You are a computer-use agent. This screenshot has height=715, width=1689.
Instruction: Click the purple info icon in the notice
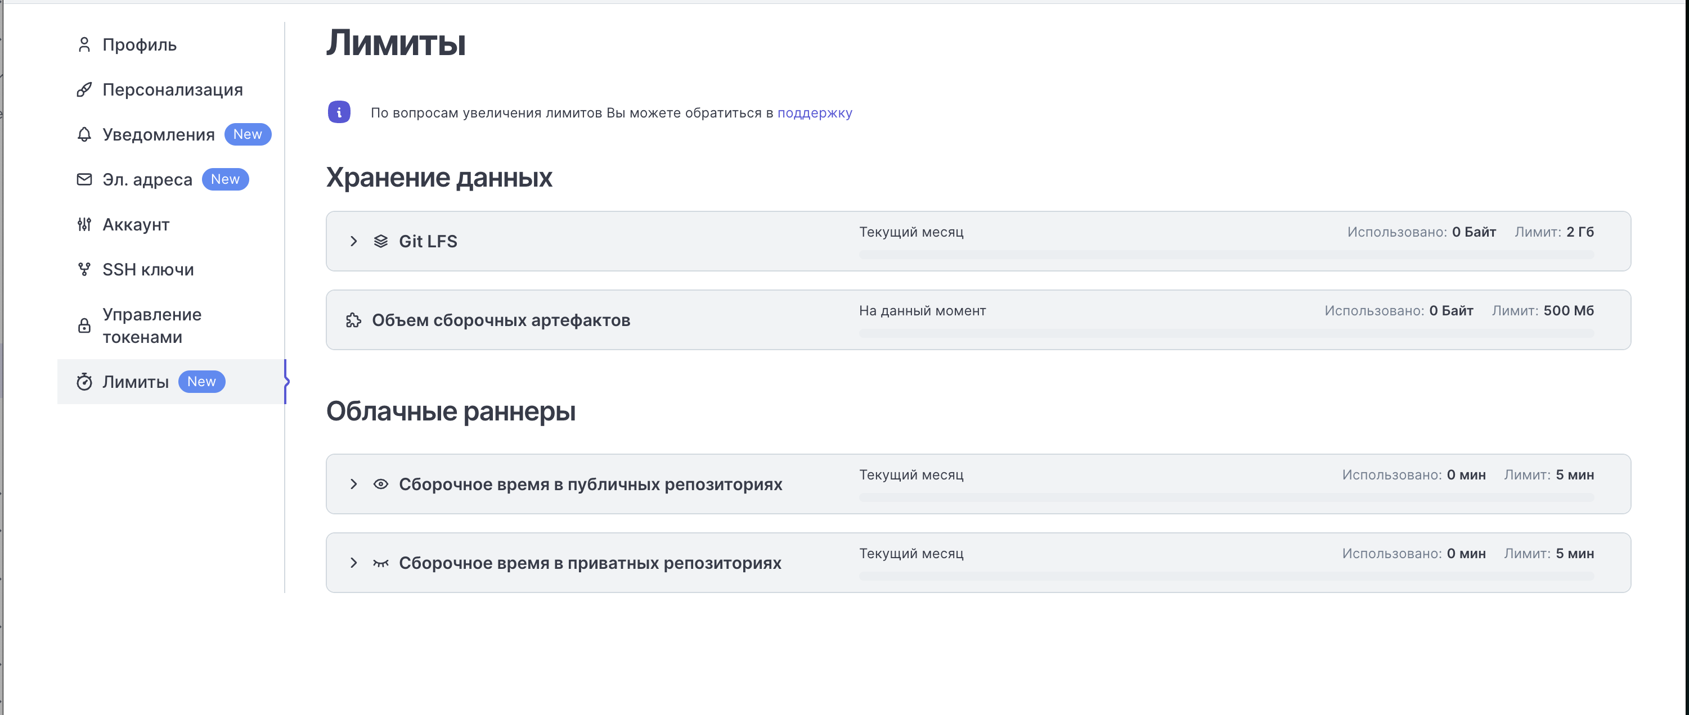[339, 112]
